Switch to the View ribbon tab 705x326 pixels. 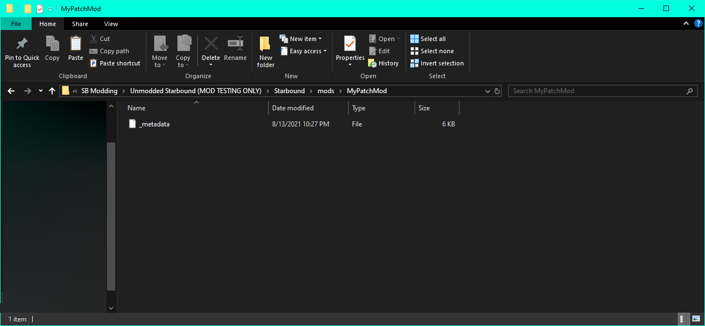tap(111, 24)
